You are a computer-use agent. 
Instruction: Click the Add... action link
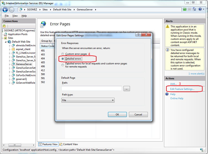173,84
